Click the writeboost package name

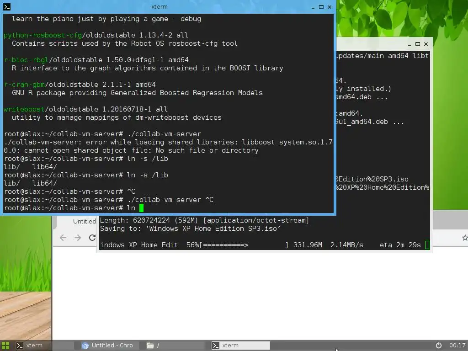[x=24, y=109]
